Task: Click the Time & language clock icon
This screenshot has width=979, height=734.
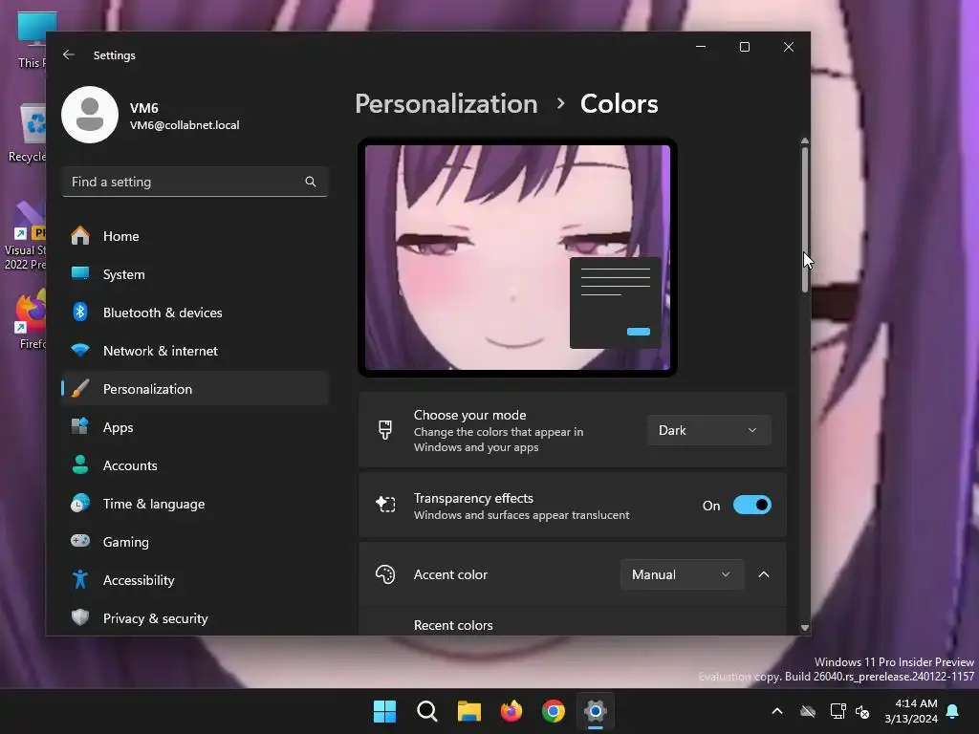Action: pyautogui.click(x=80, y=503)
